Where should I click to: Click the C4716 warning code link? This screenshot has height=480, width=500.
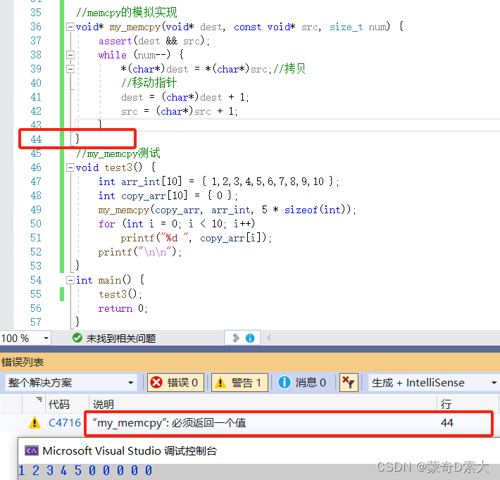pos(64,422)
